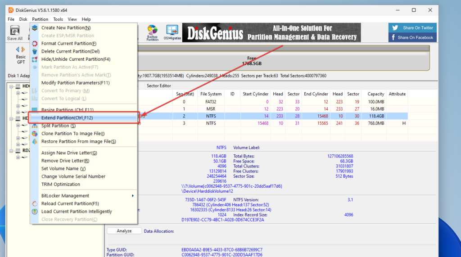
Task: Switch to the Sector Editor tab
Action: pos(159,86)
